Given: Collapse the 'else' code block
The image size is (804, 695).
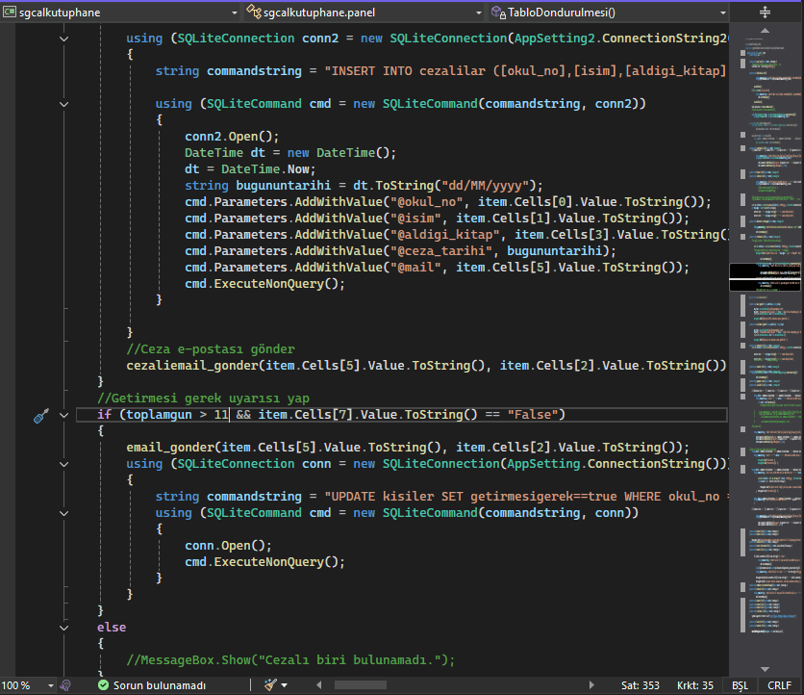Looking at the screenshot, I should coord(64,628).
